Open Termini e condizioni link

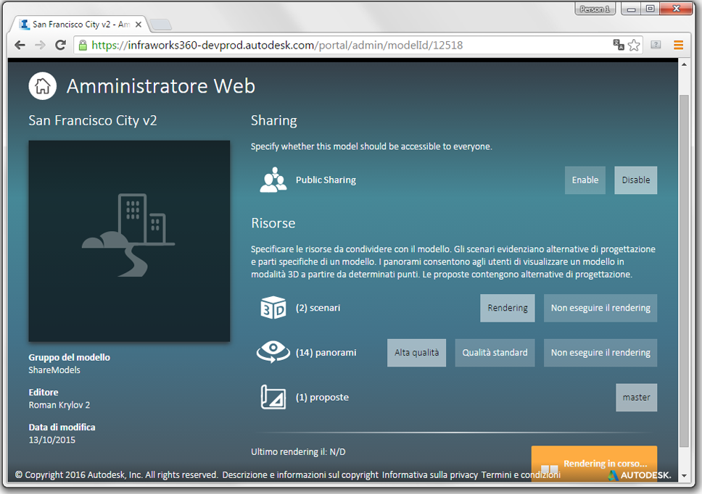click(x=521, y=474)
